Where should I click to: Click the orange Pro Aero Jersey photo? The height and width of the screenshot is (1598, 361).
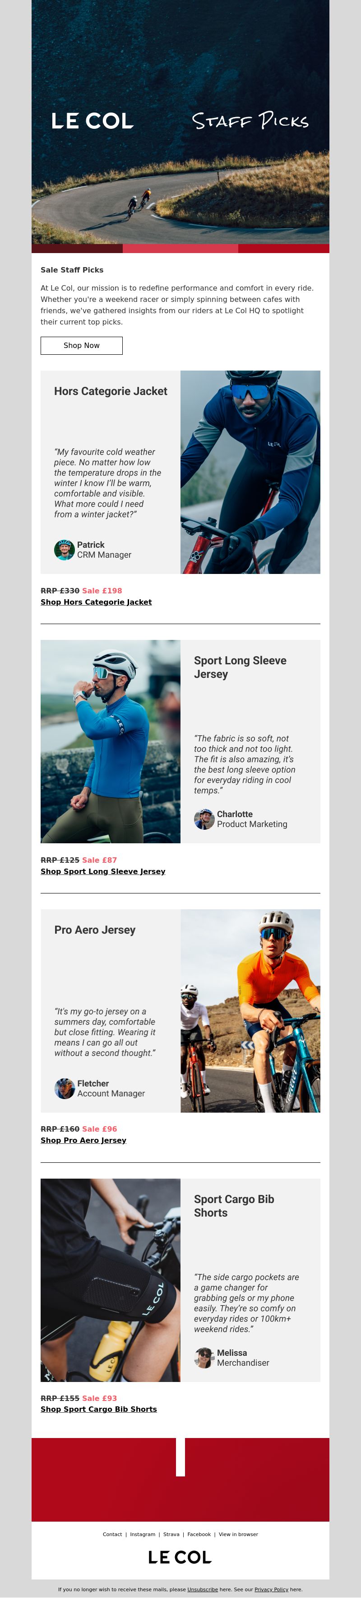250,1010
